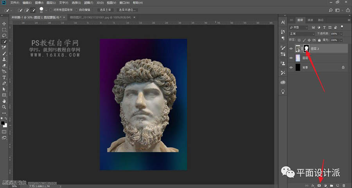This screenshot has width=352, height=188.
Task: Click the 选择主体 button
Action: click(x=105, y=10)
